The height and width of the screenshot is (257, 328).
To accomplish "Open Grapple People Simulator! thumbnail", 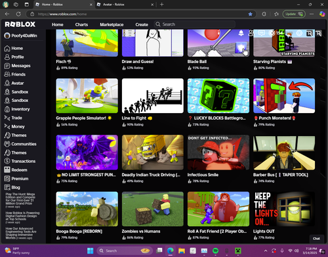I will 87,96.
